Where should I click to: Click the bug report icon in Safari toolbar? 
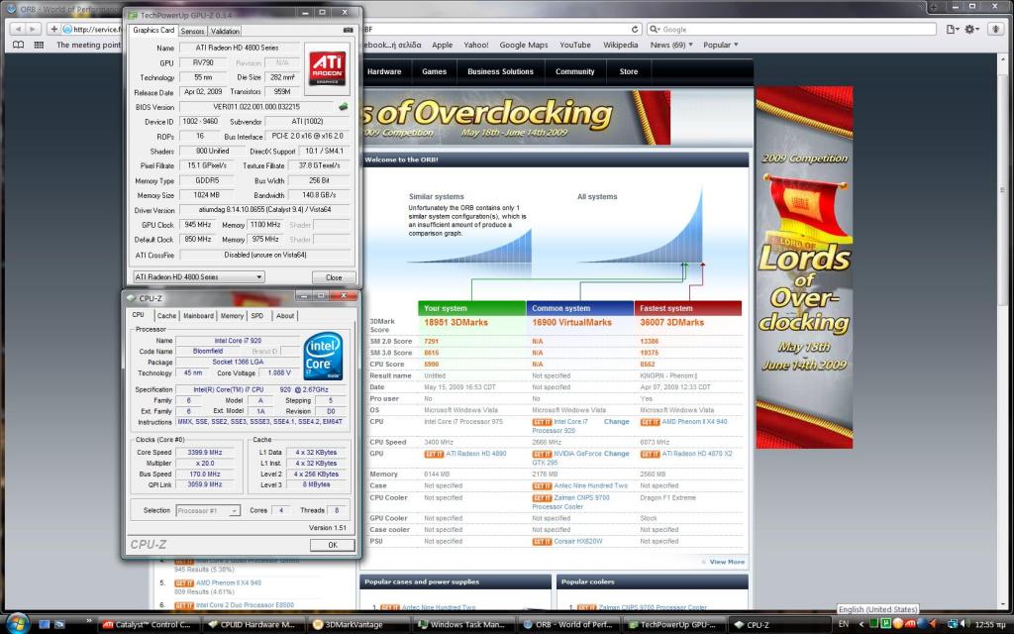(996, 29)
